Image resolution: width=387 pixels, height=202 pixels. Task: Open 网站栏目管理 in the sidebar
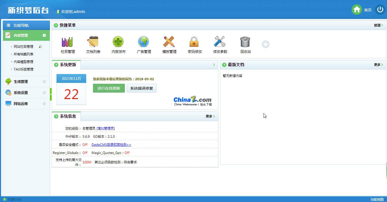(x=24, y=46)
